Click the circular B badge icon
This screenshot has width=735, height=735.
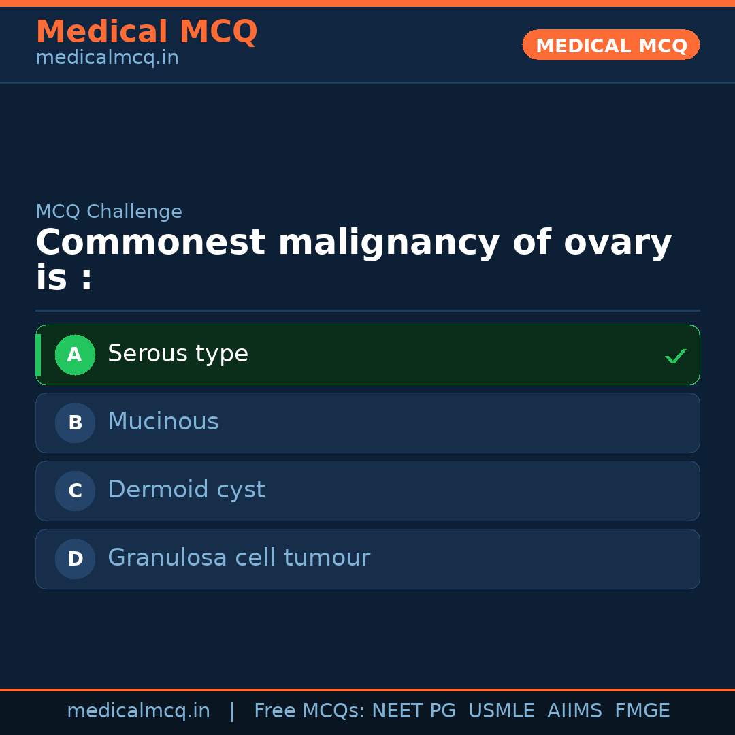click(x=75, y=423)
